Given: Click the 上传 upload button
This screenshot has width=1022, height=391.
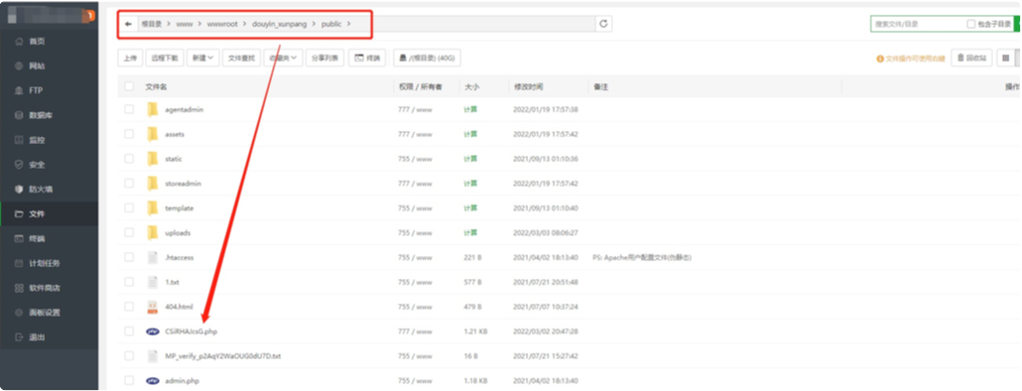Looking at the screenshot, I should point(130,58).
